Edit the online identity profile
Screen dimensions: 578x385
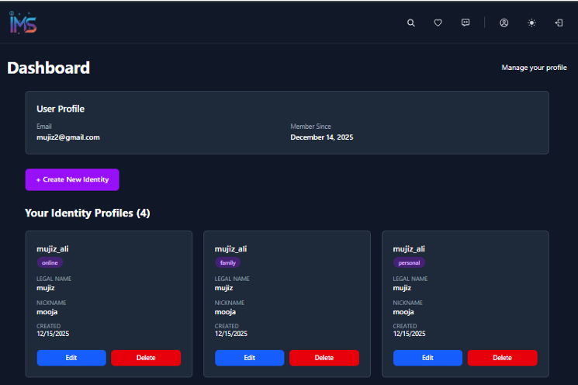coord(71,358)
